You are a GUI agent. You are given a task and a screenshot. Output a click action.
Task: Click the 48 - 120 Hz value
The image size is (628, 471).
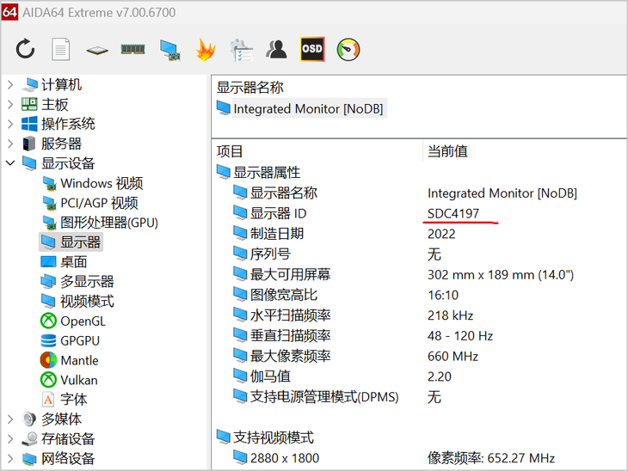pos(460,336)
